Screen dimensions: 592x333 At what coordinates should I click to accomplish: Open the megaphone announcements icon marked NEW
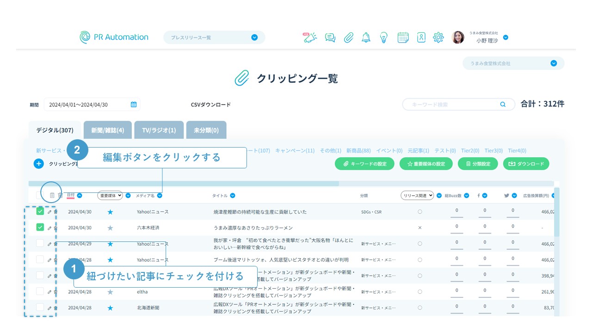(x=309, y=37)
